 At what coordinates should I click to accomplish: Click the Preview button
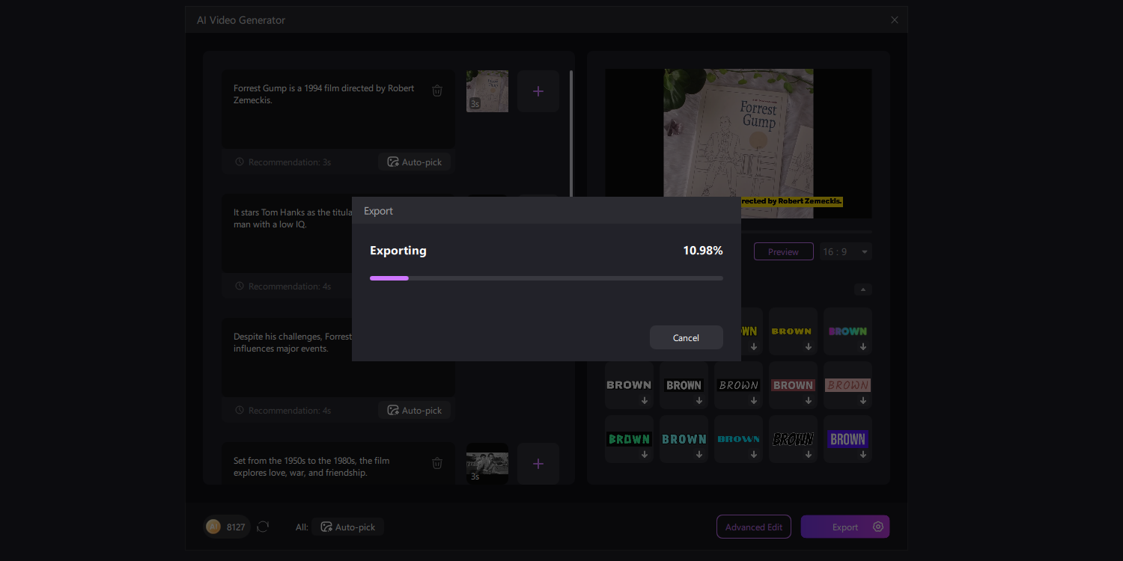(x=783, y=251)
